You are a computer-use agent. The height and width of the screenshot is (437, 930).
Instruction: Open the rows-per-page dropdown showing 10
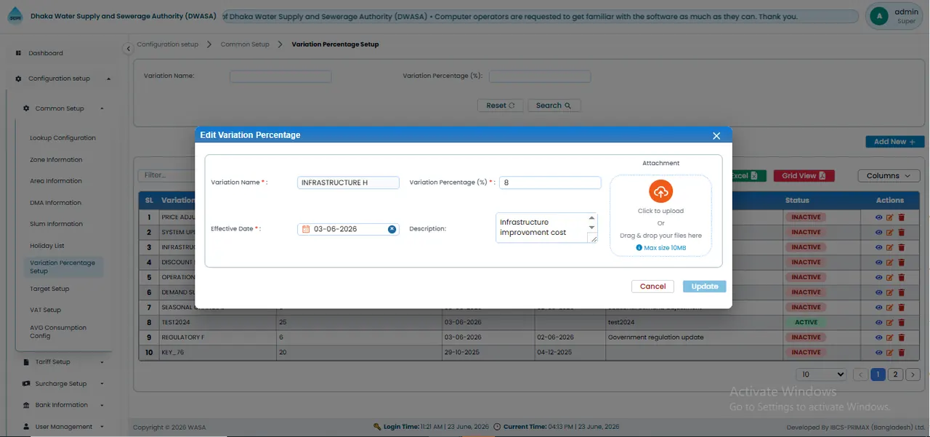821,374
